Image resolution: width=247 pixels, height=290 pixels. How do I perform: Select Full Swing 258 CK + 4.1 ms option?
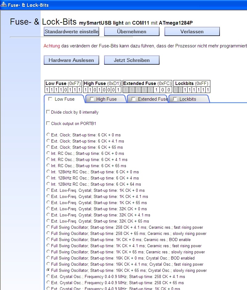click(48, 227)
